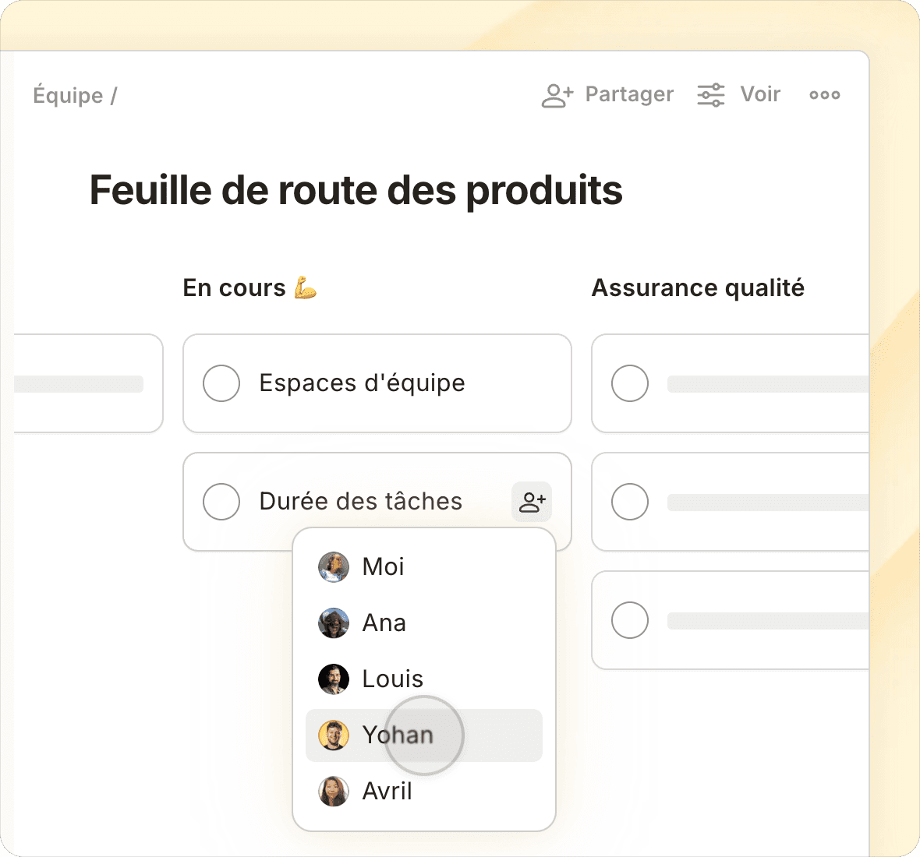The image size is (920, 857).
Task: Click Yohan's avatar in the assignee list
Action: pyautogui.click(x=333, y=735)
